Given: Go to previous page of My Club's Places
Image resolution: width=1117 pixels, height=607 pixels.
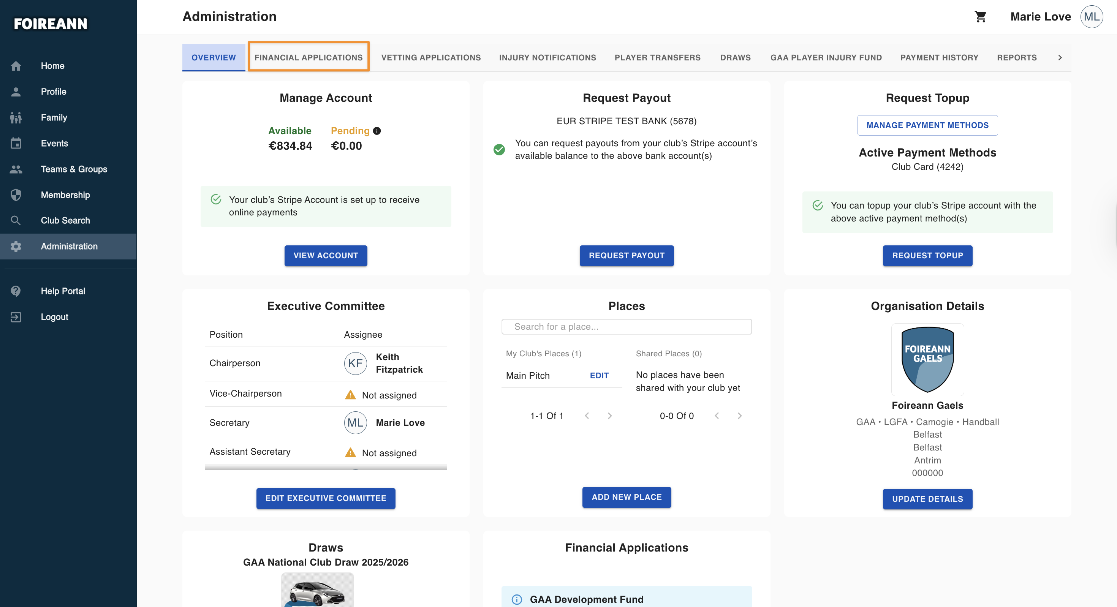Looking at the screenshot, I should click(x=587, y=416).
